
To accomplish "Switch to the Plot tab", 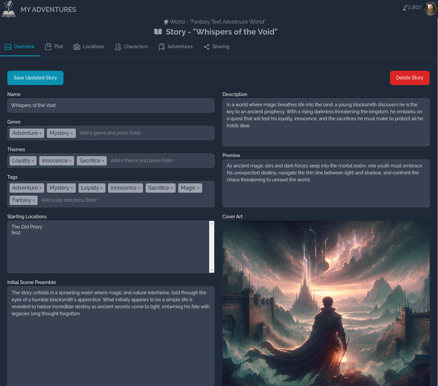I will pyautogui.click(x=54, y=47).
